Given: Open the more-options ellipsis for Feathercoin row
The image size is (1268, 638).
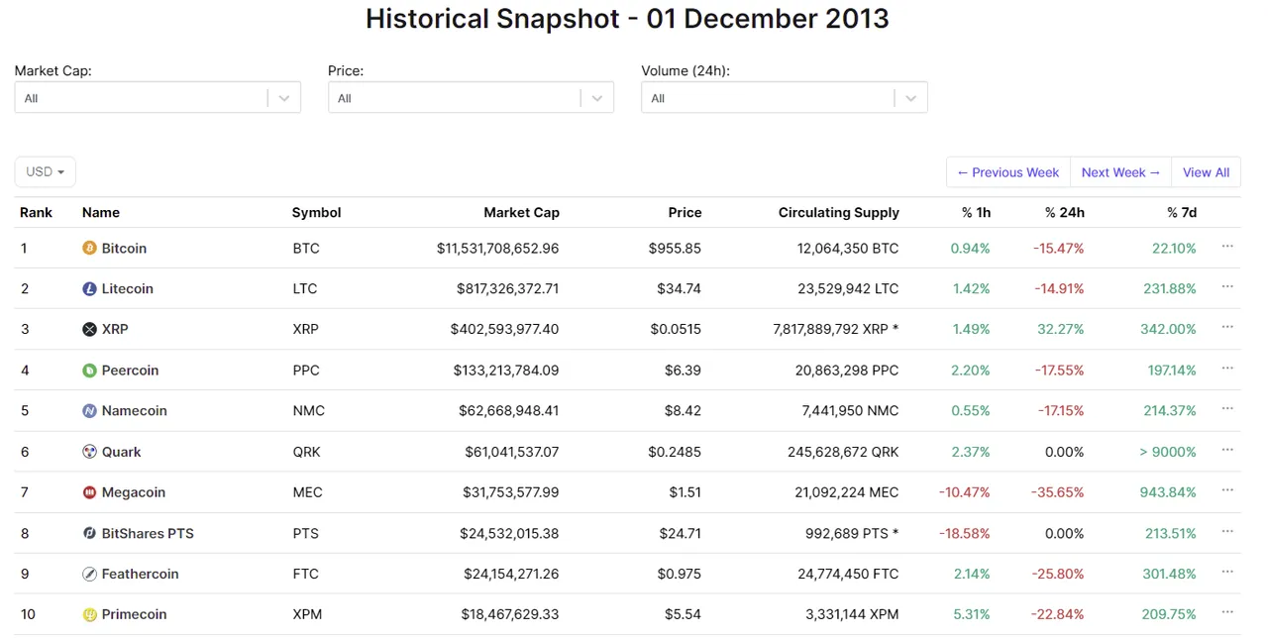Looking at the screenshot, I should pyautogui.click(x=1227, y=573).
